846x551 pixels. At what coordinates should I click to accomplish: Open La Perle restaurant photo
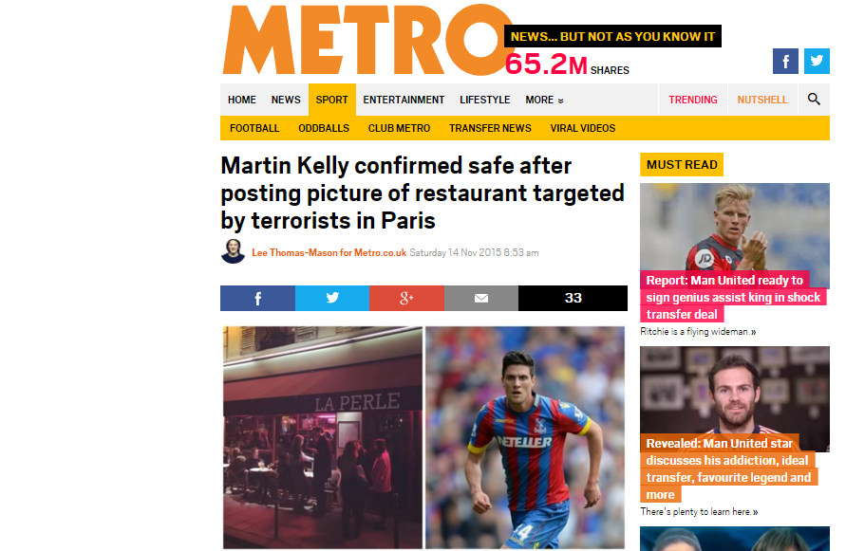[323, 438]
